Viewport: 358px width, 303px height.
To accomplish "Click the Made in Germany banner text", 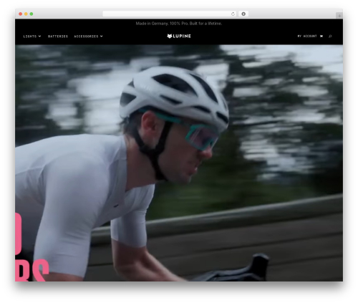I will (x=179, y=24).
